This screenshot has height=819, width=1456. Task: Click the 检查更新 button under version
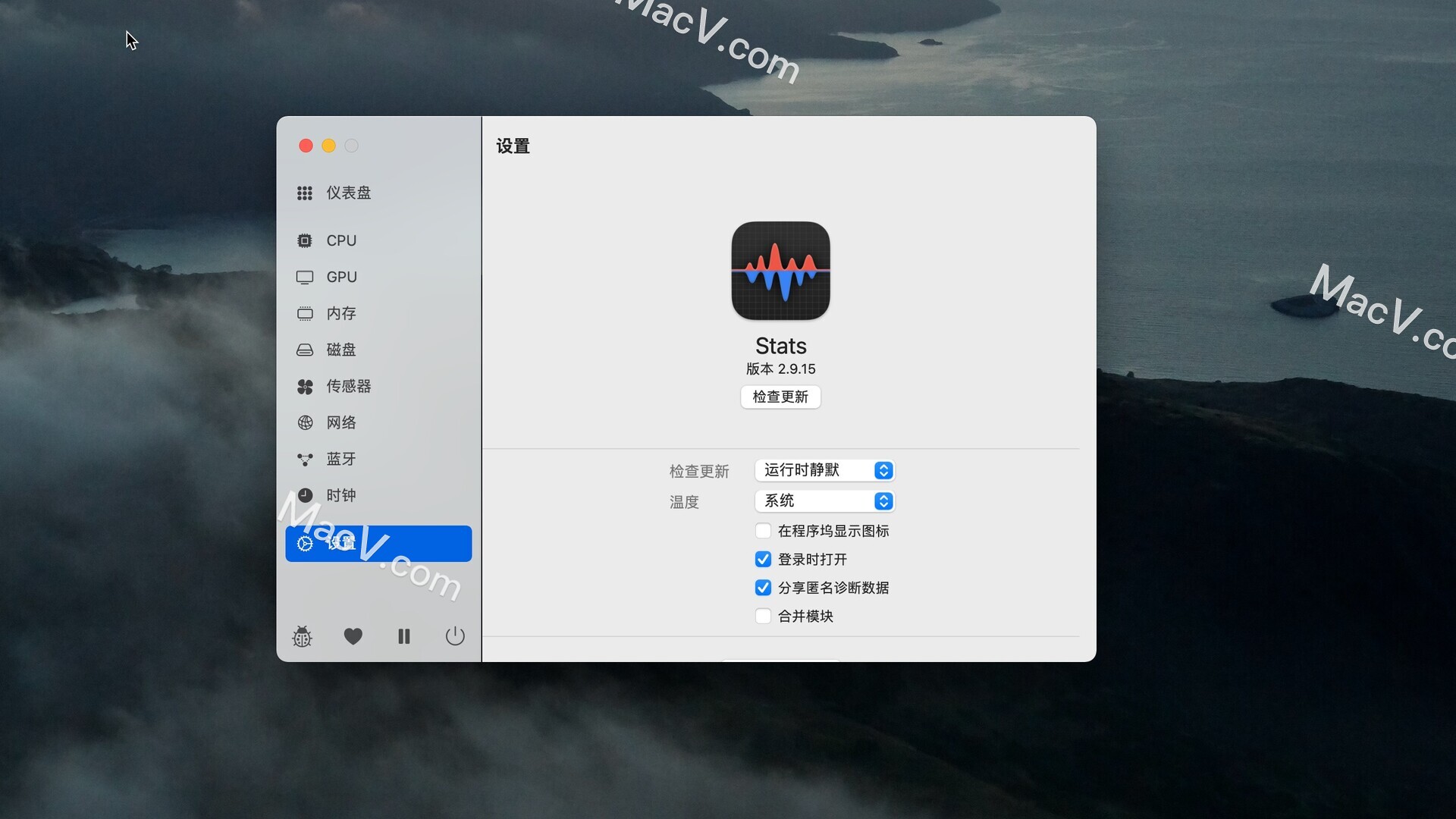point(780,397)
